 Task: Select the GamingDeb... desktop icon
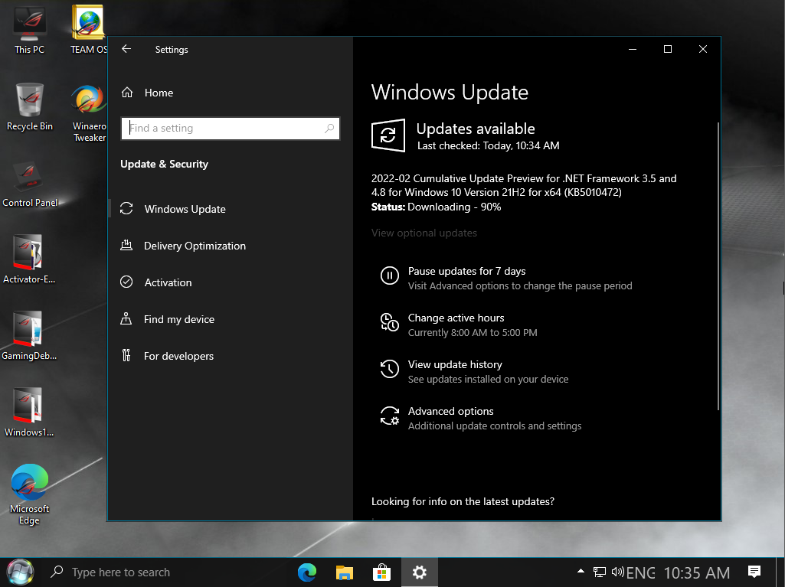29,336
